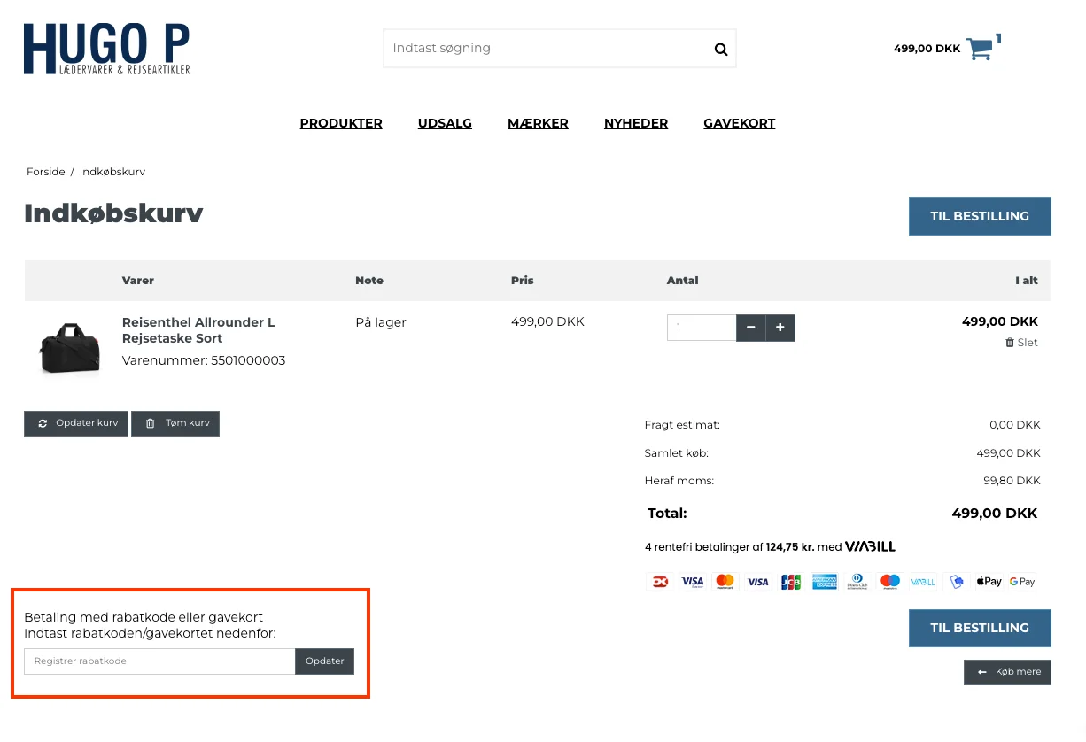Go to MÆRKER menu item
Viewport: 1086px width, 742px height.
(538, 123)
